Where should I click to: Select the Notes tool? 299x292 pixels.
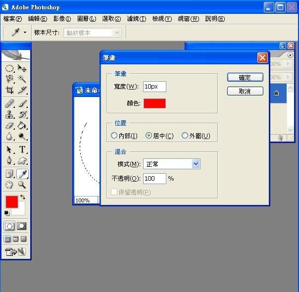[9, 174]
